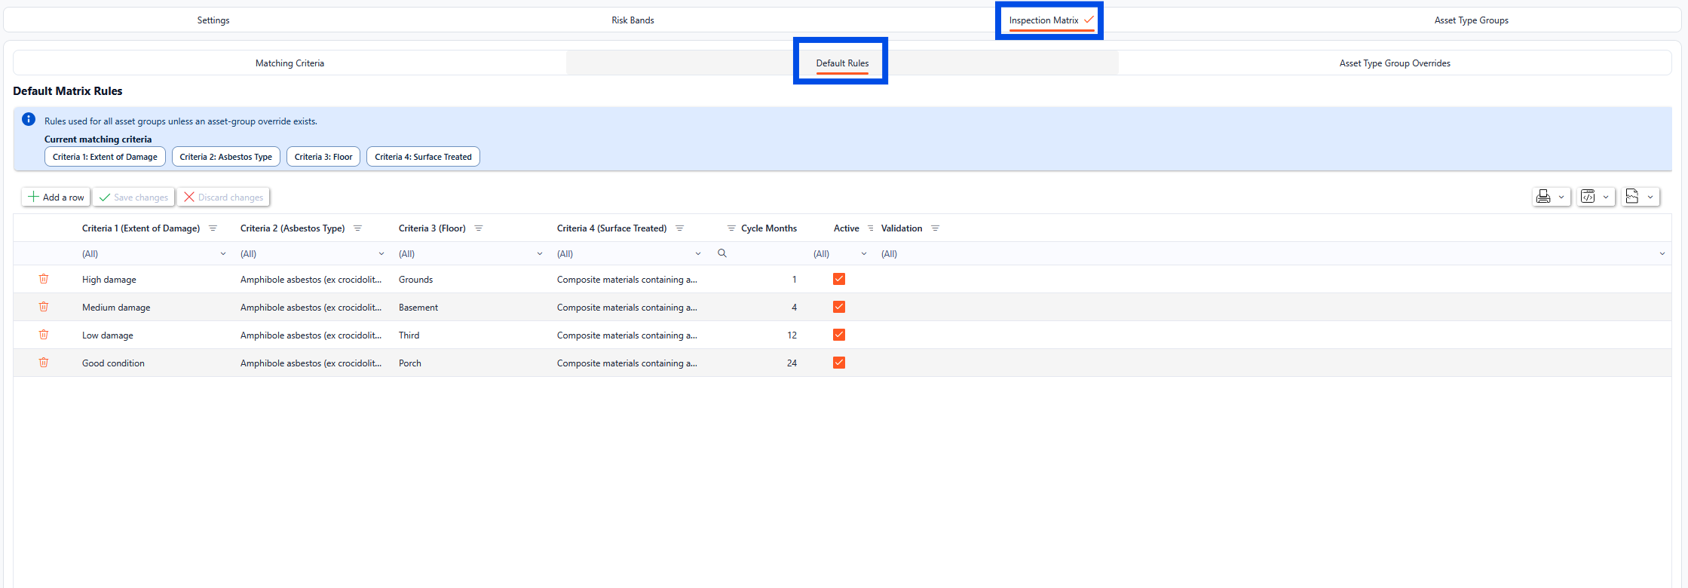1688x588 pixels.
Task: Open filter menu for Criteria 1 column header
Action: [213, 228]
